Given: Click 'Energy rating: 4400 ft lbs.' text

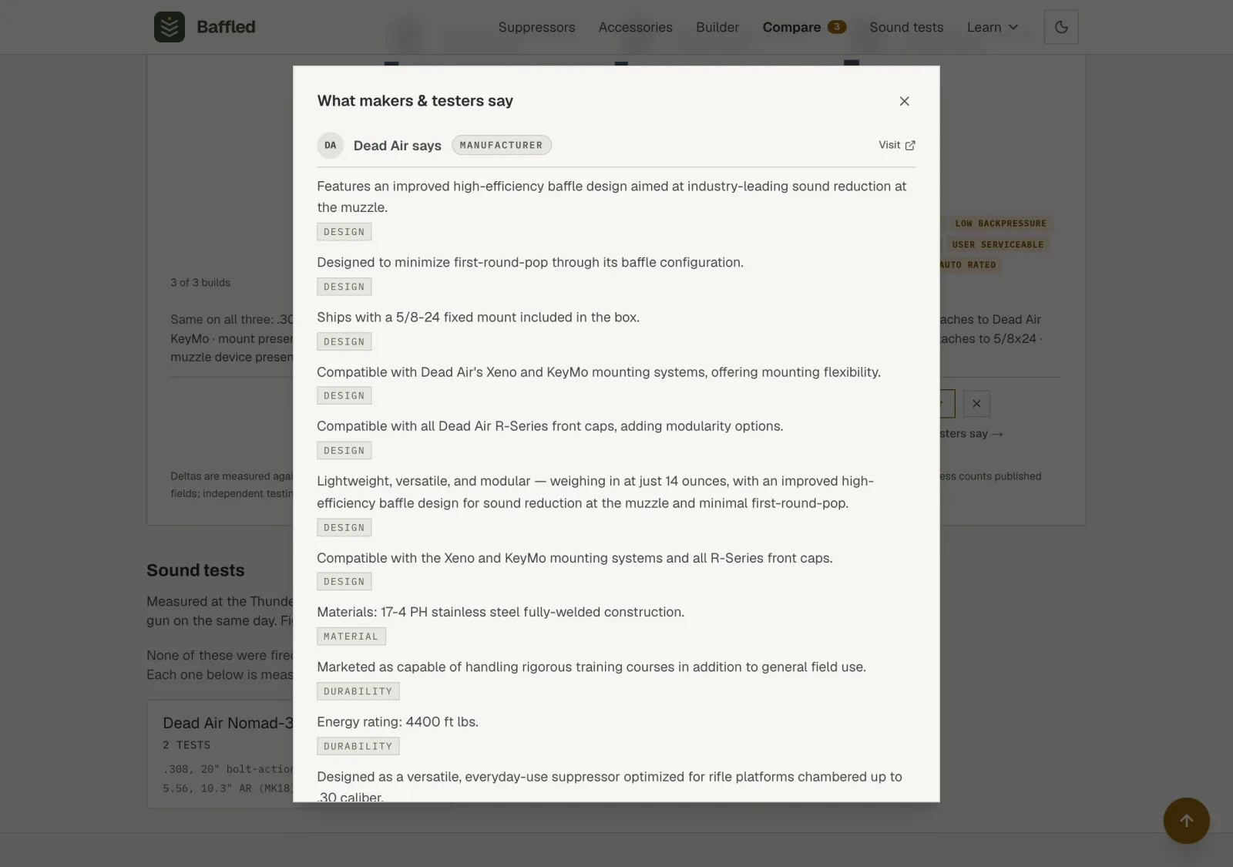Looking at the screenshot, I should pos(398,722).
